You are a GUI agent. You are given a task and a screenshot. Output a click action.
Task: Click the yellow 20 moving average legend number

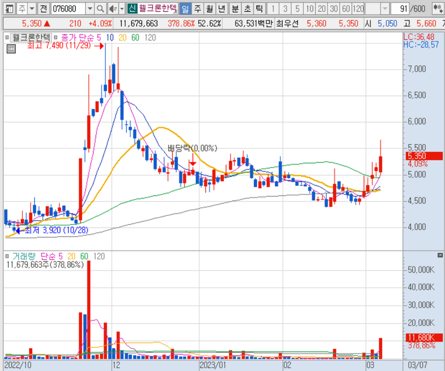(123, 37)
